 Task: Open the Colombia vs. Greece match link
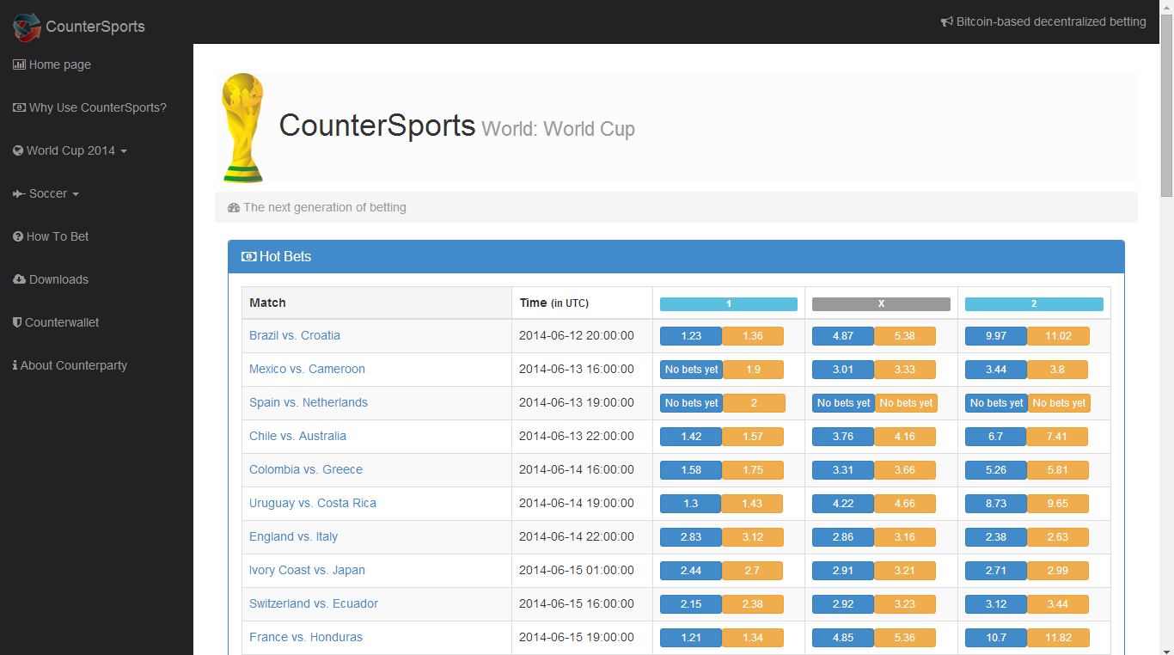coord(306,469)
